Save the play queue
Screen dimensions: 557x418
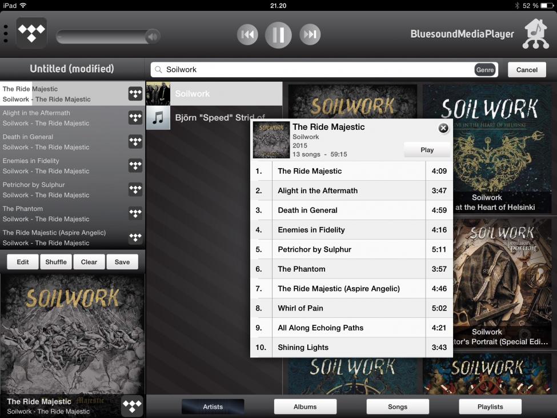(122, 262)
